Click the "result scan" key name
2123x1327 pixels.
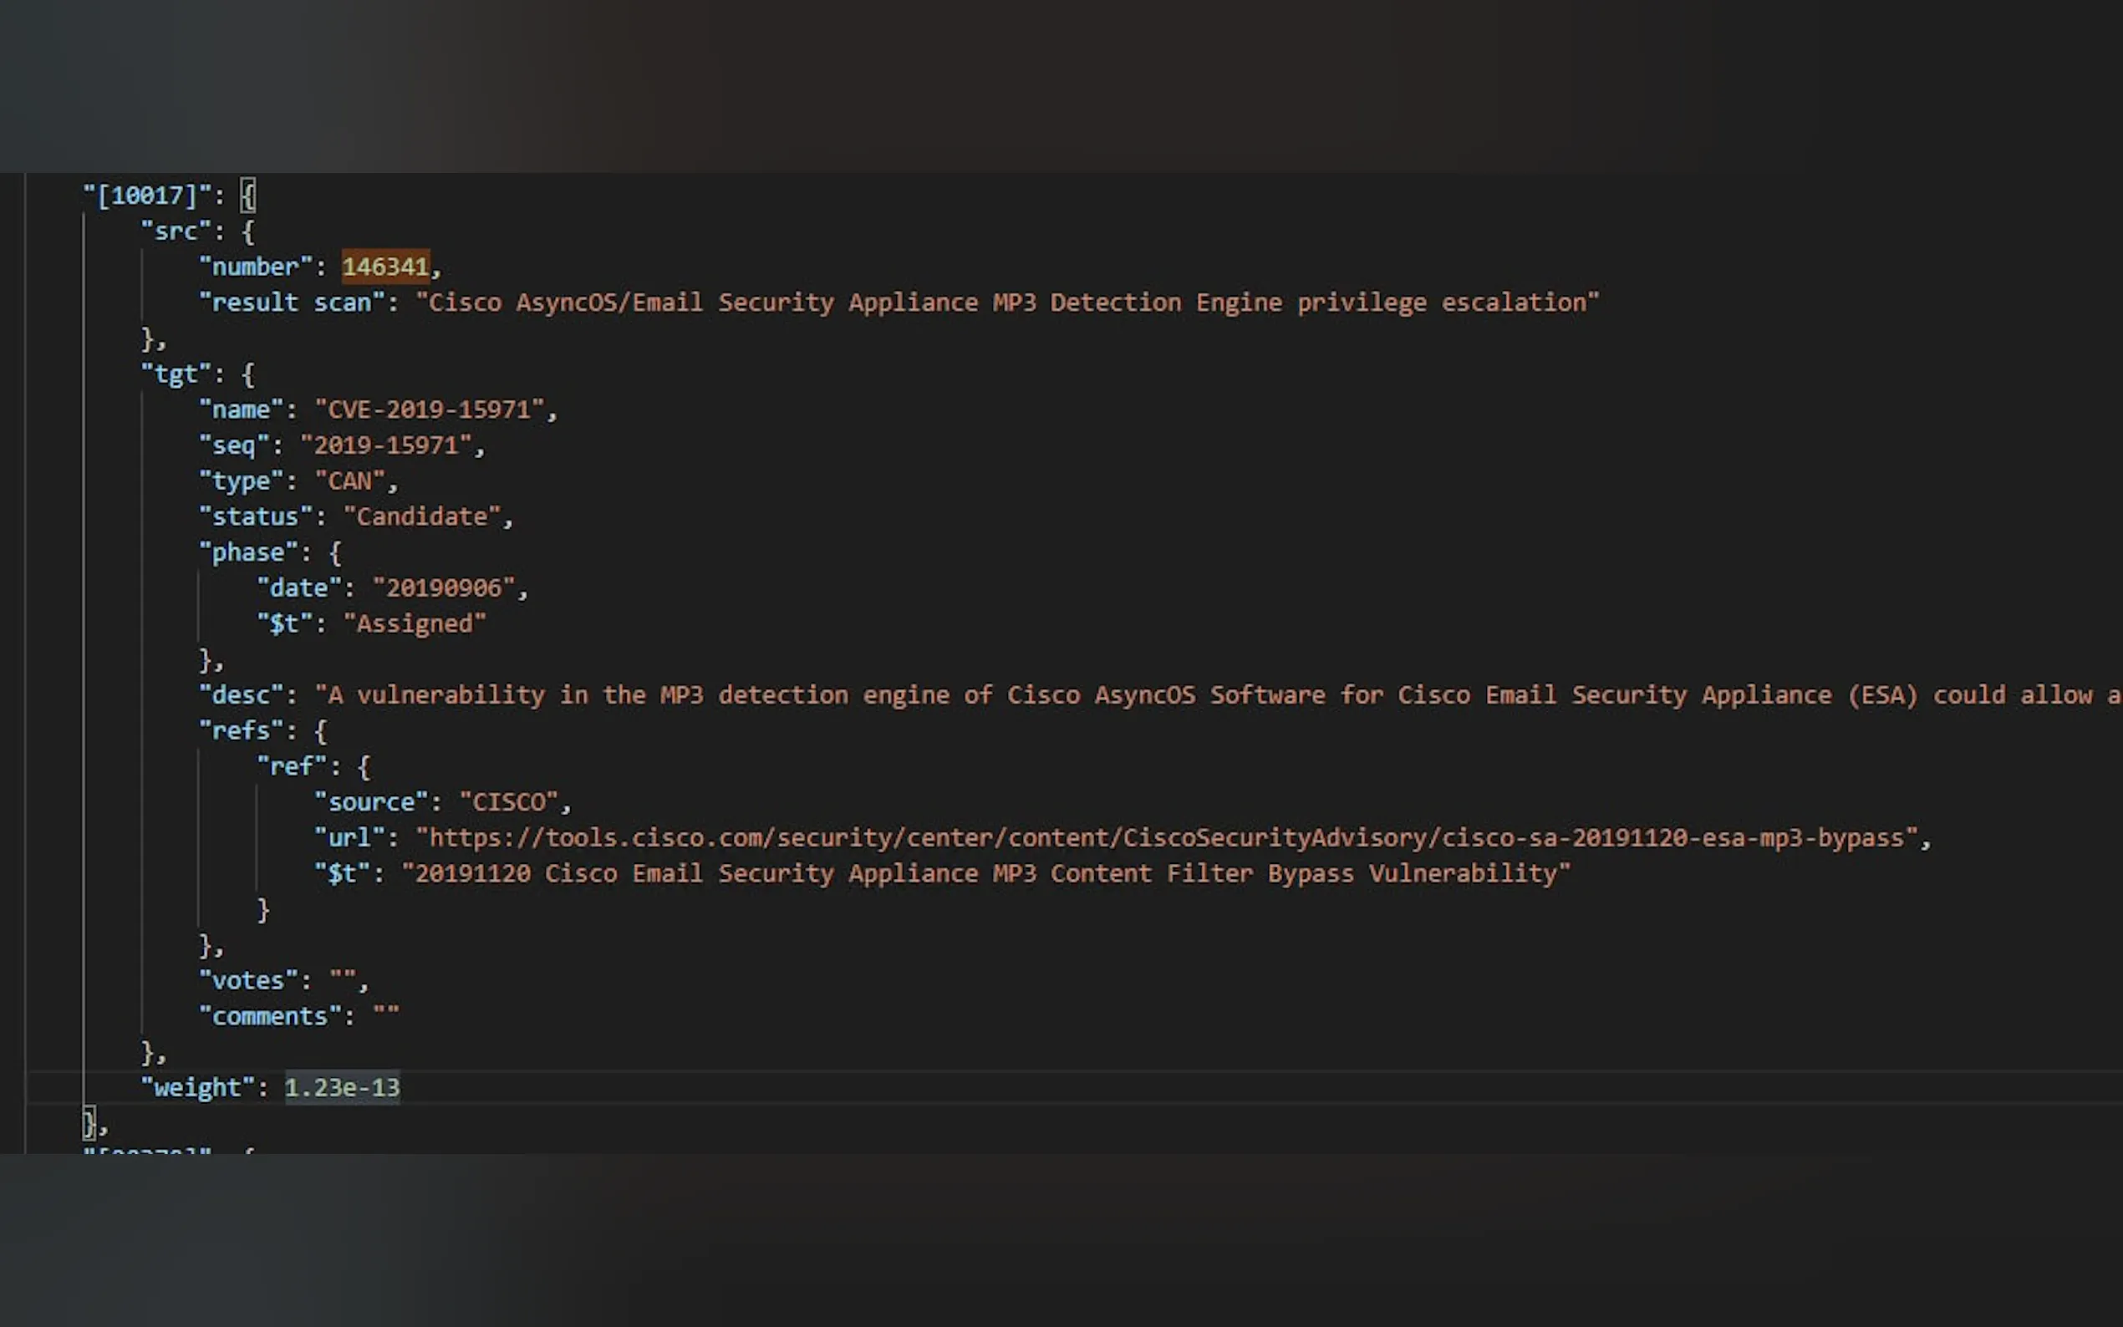[x=293, y=302]
